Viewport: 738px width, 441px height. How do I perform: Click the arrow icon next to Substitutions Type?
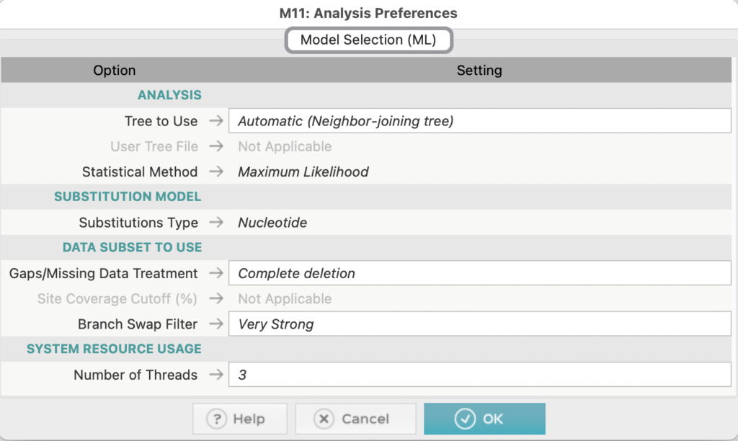coord(216,222)
